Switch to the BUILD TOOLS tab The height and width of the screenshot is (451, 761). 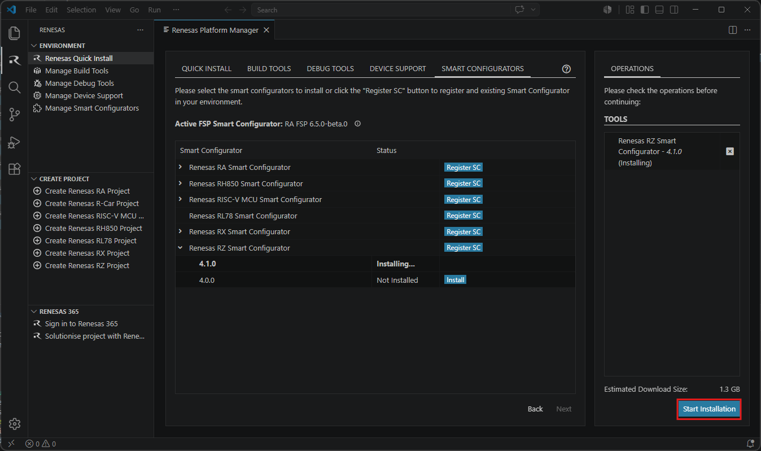[269, 68]
